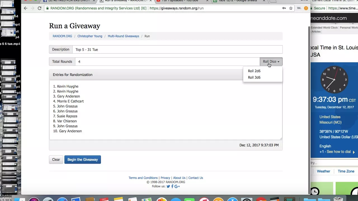Select entry 3. Gary Anderson
358x201 pixels.
tap(67, 96)
